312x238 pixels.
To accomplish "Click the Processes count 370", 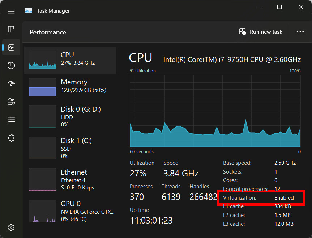I will (x=137, y=197).
